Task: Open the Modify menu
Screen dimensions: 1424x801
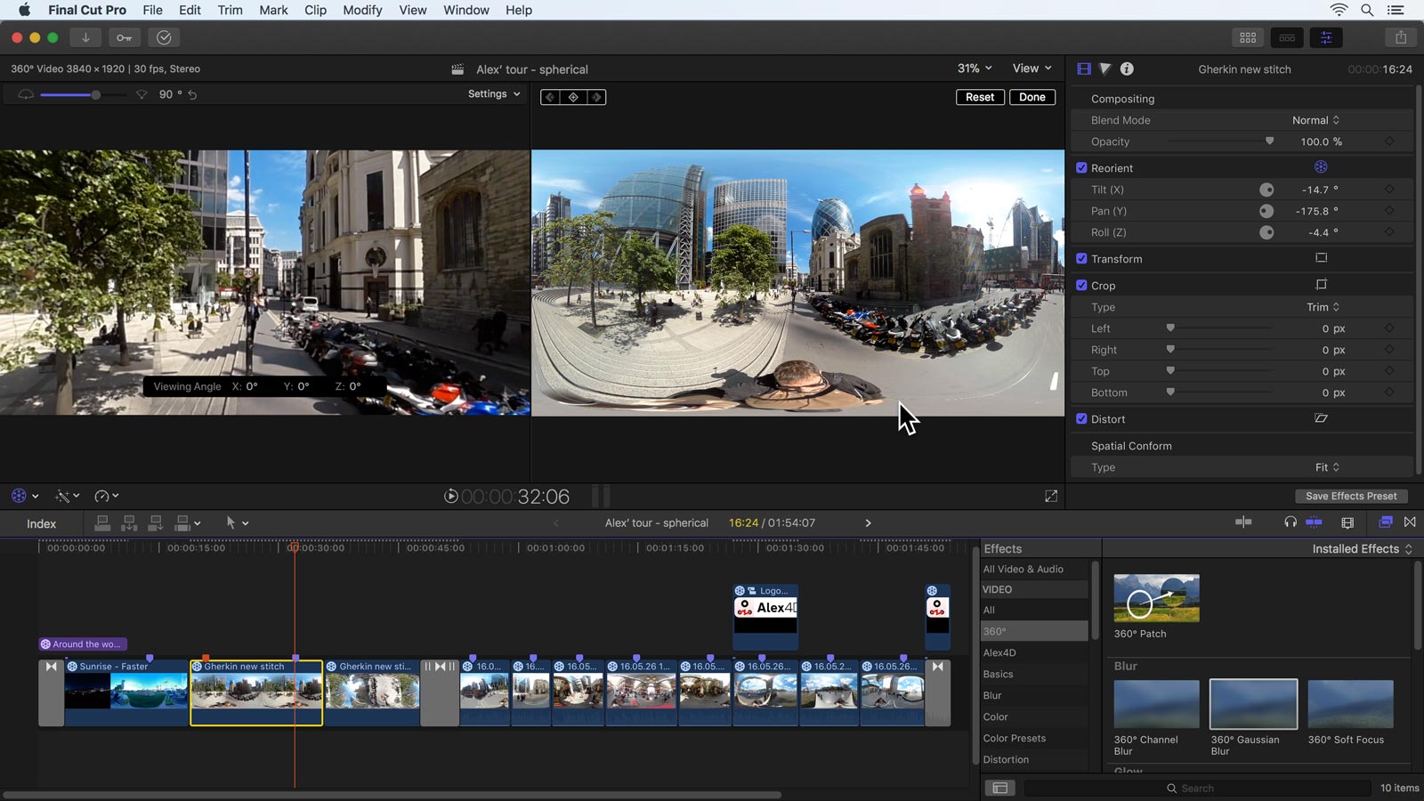Action: pos(362,10)
